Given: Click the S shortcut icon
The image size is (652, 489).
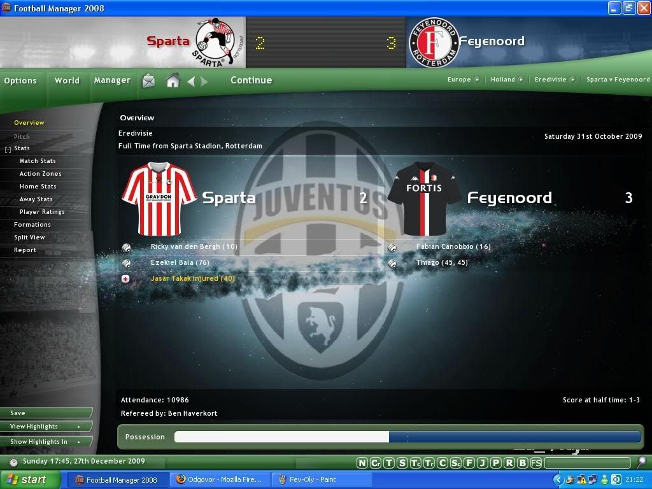Looking at the screenshot, I should coord(402,463).
